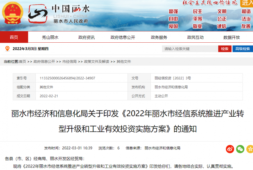Click 政策文件及解读 breadcrumb link

pyautogui.click(x=96, y=62)
